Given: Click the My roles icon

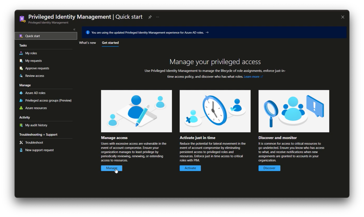Looking at the screenshot, I should 21,53.
